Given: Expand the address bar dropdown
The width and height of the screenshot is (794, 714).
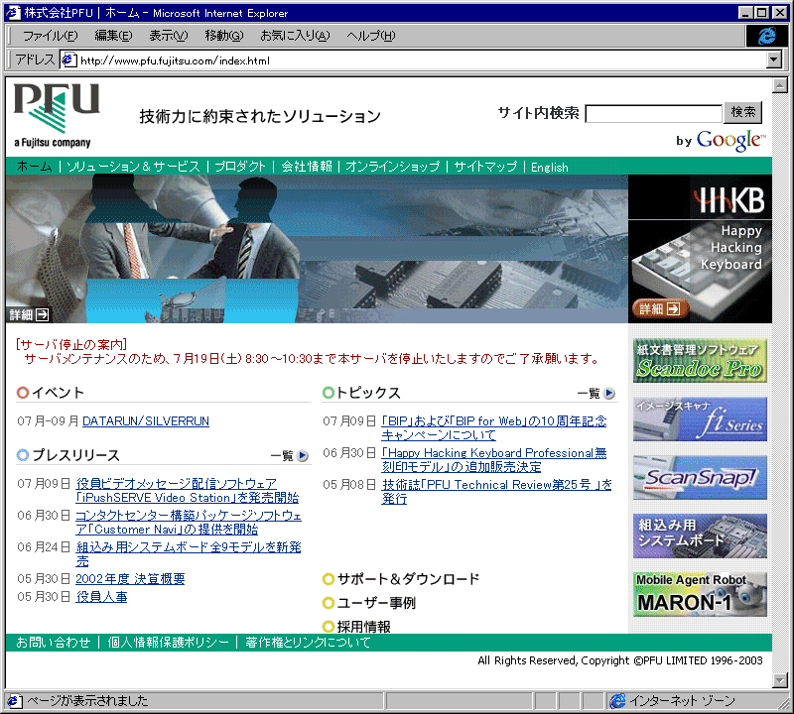Looking at the screenshot, I should 773,60.
